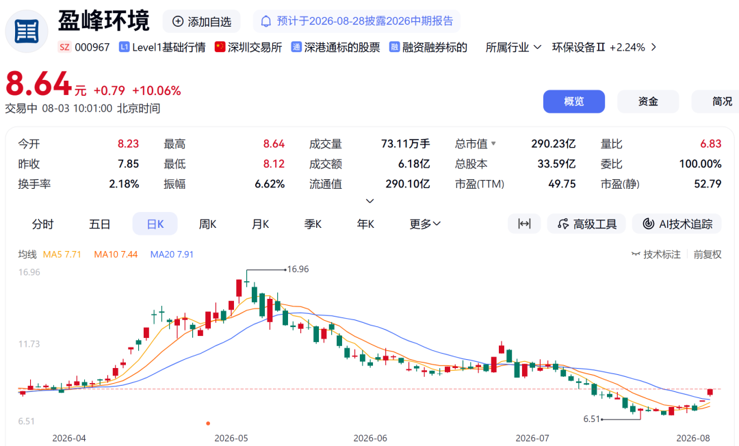The image size is (739, 446).
Task: Click the 成交量 value 73.11万手
Action: [405, 144]
